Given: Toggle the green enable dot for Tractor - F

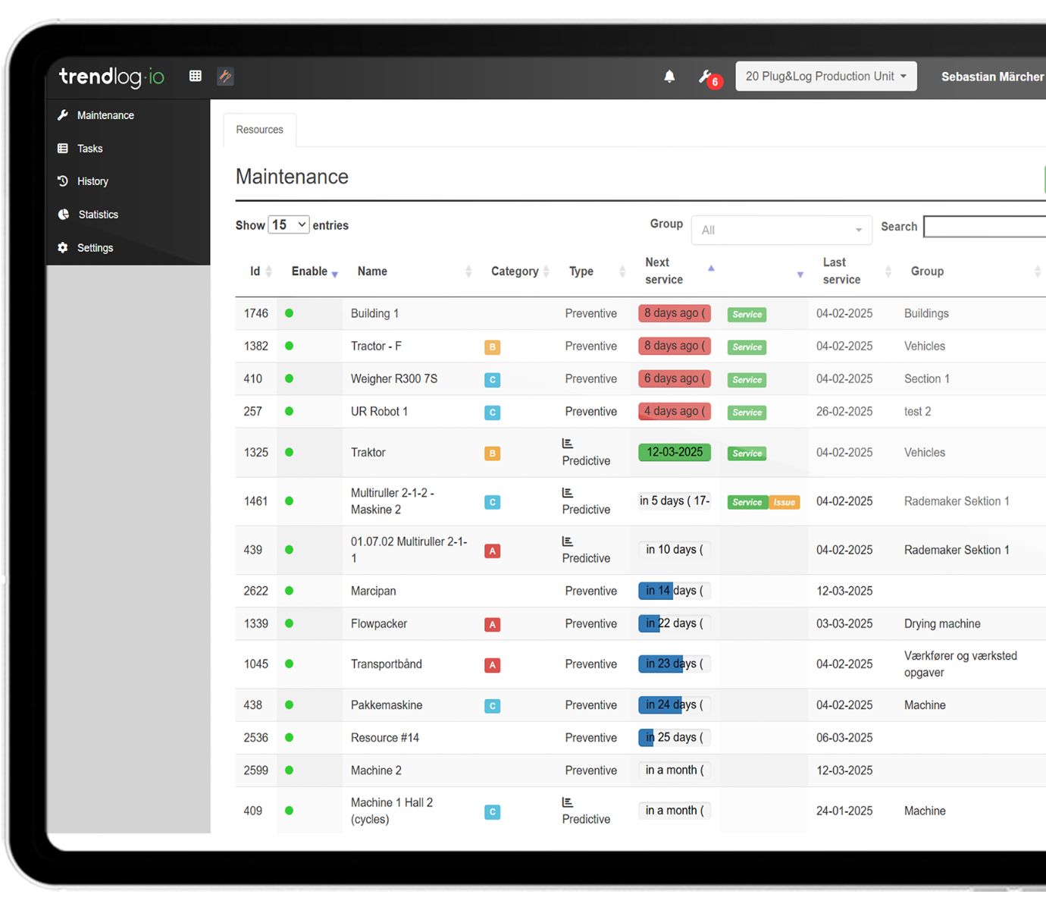Looking at the screenshot, I should pyautogui.click(x=289, y=346).
